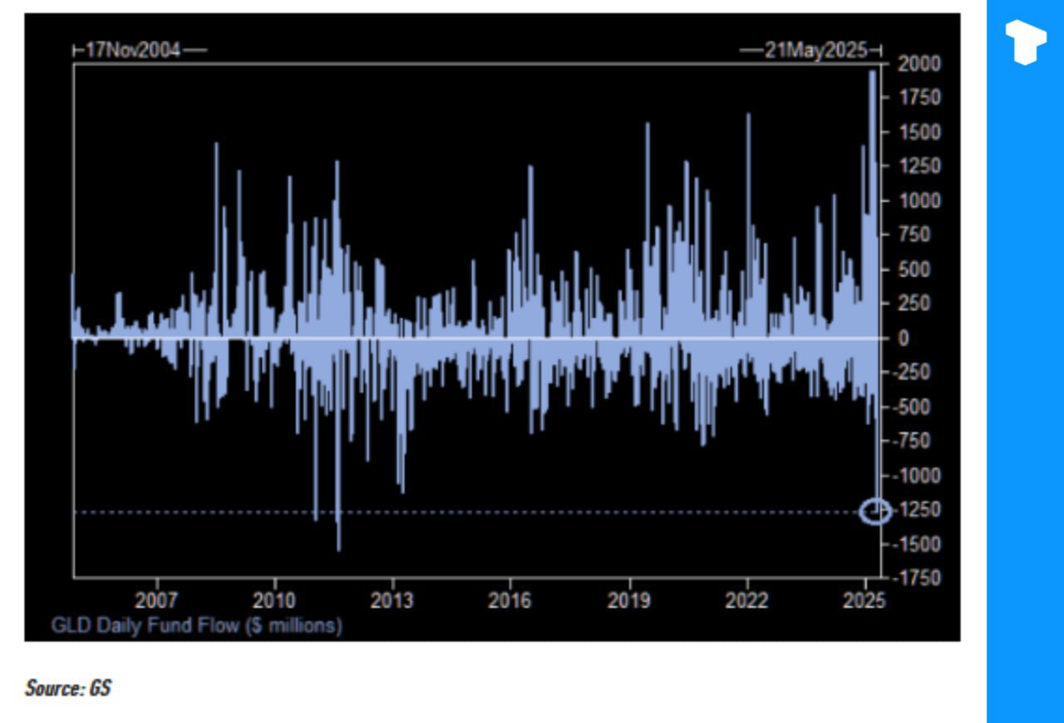Screen dimensions: 1064x723
Task: Select the 17Nov2004 start date label
Action: (x=133, y=51)
